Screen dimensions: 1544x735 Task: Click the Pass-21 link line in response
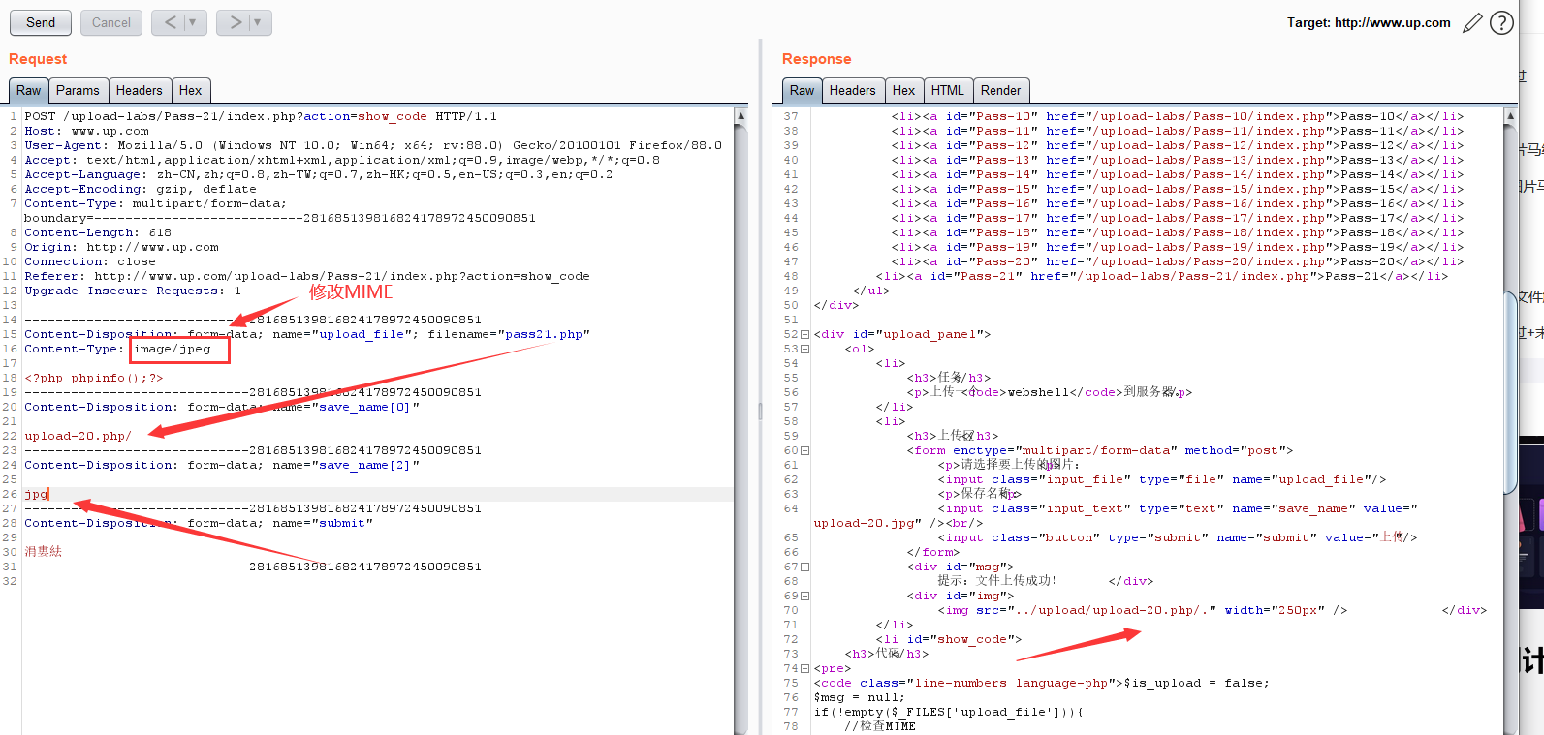pos(1162,276)
